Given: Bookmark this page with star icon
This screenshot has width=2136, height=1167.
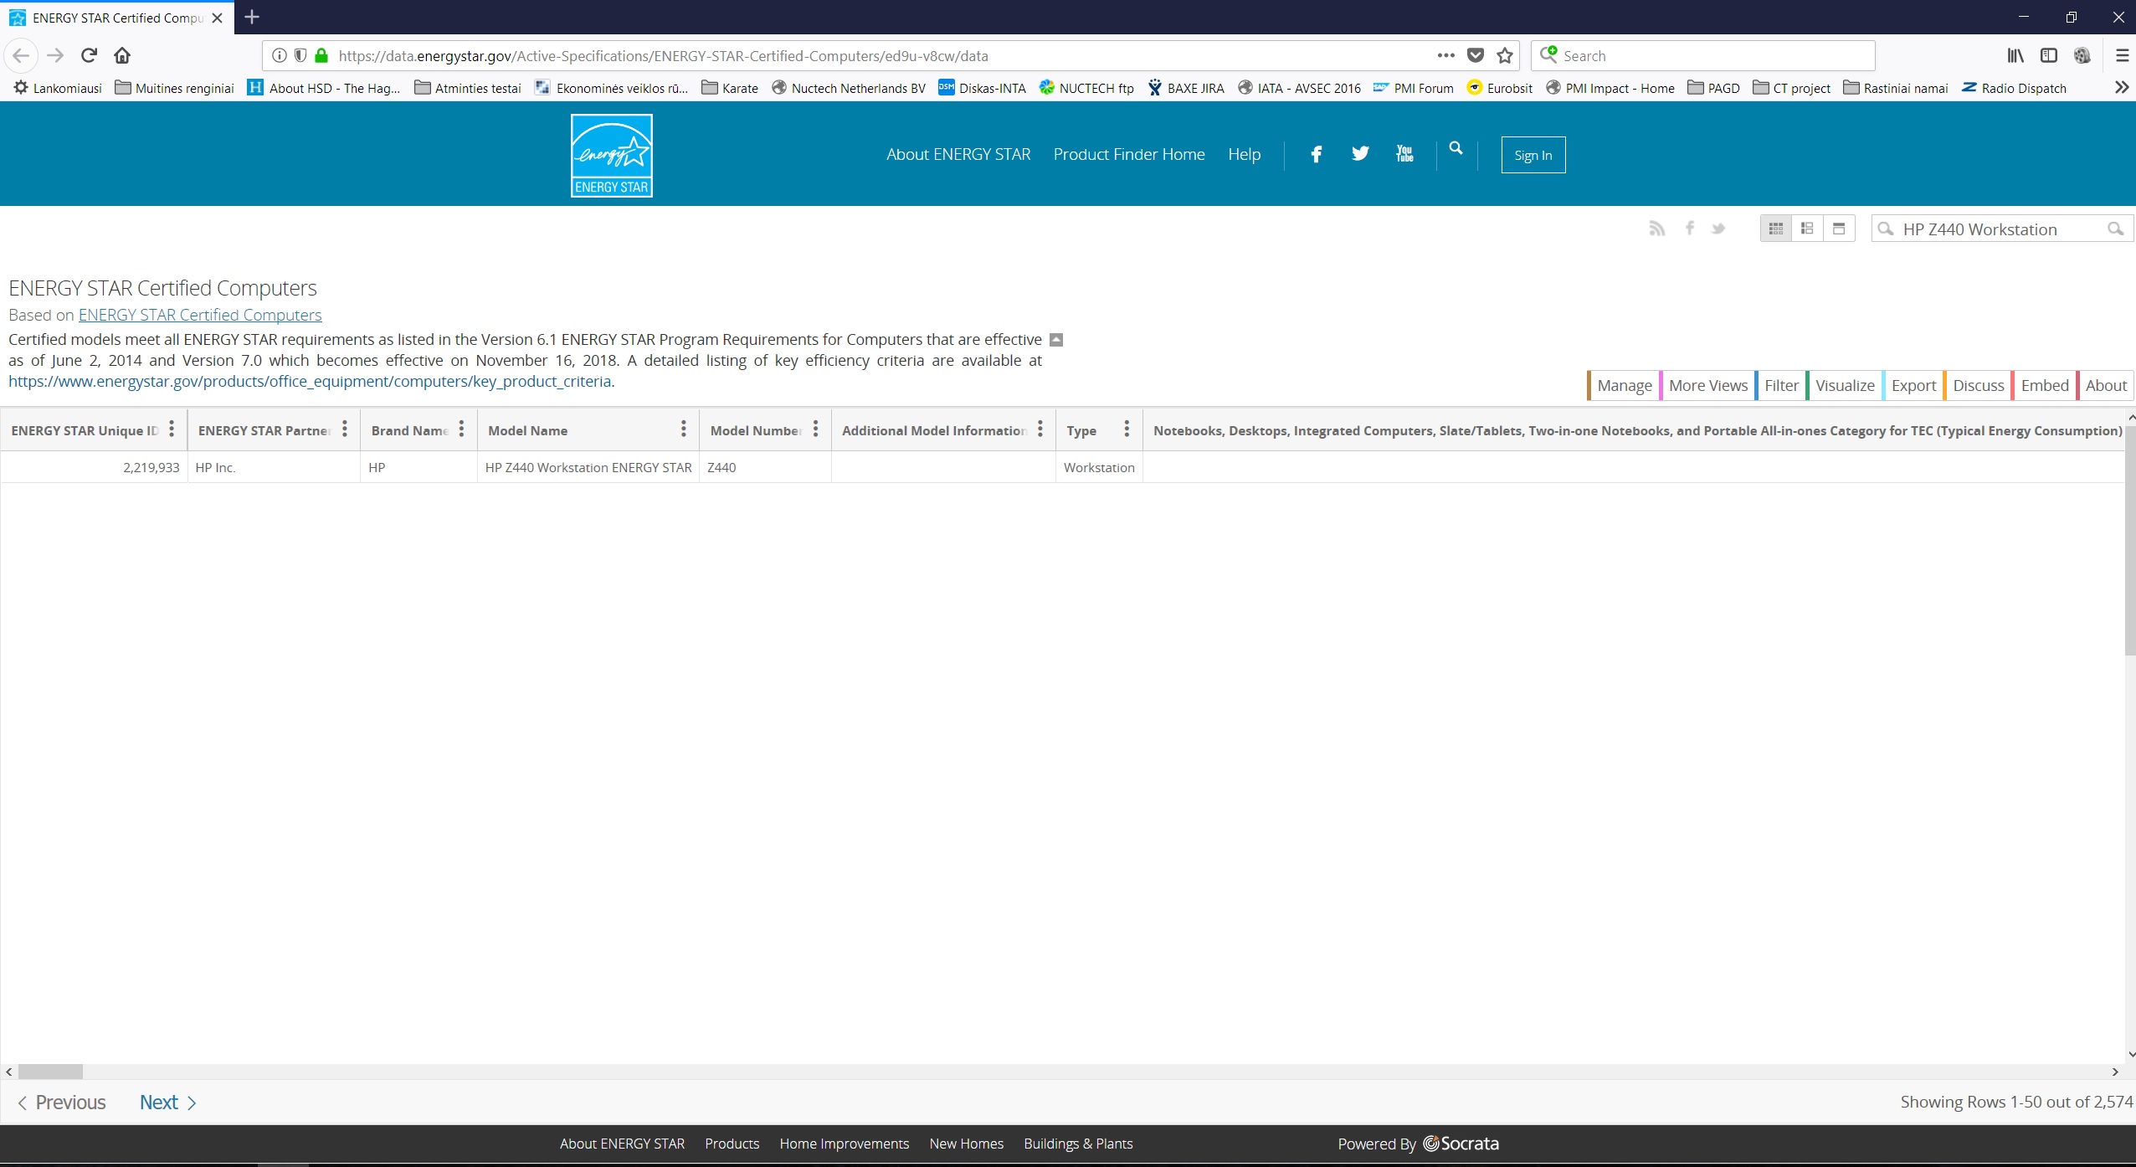Looking at the screenshot, I should pos(1505,56).
